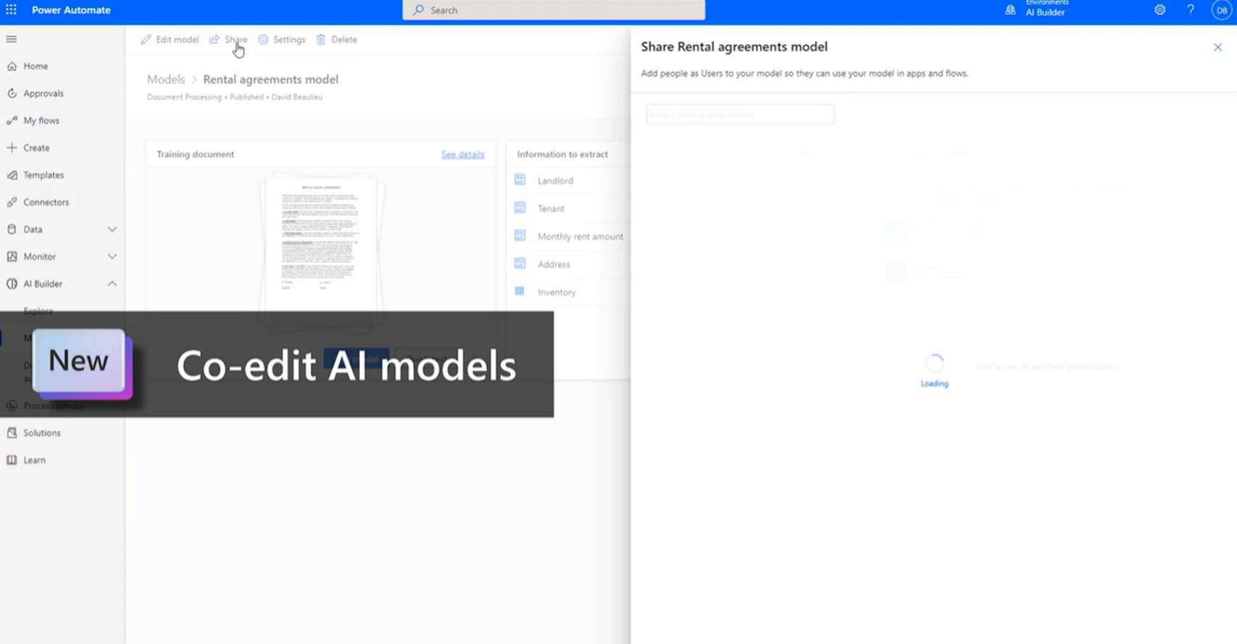Click the Address field icon
The height and width of the screenshot is (644, 1237).
pos(520,264)
